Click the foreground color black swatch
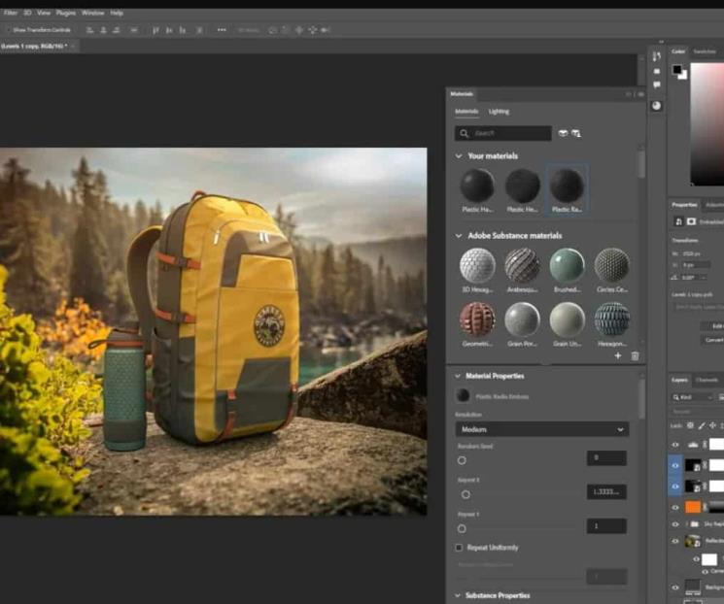 (x=677, y=69)
